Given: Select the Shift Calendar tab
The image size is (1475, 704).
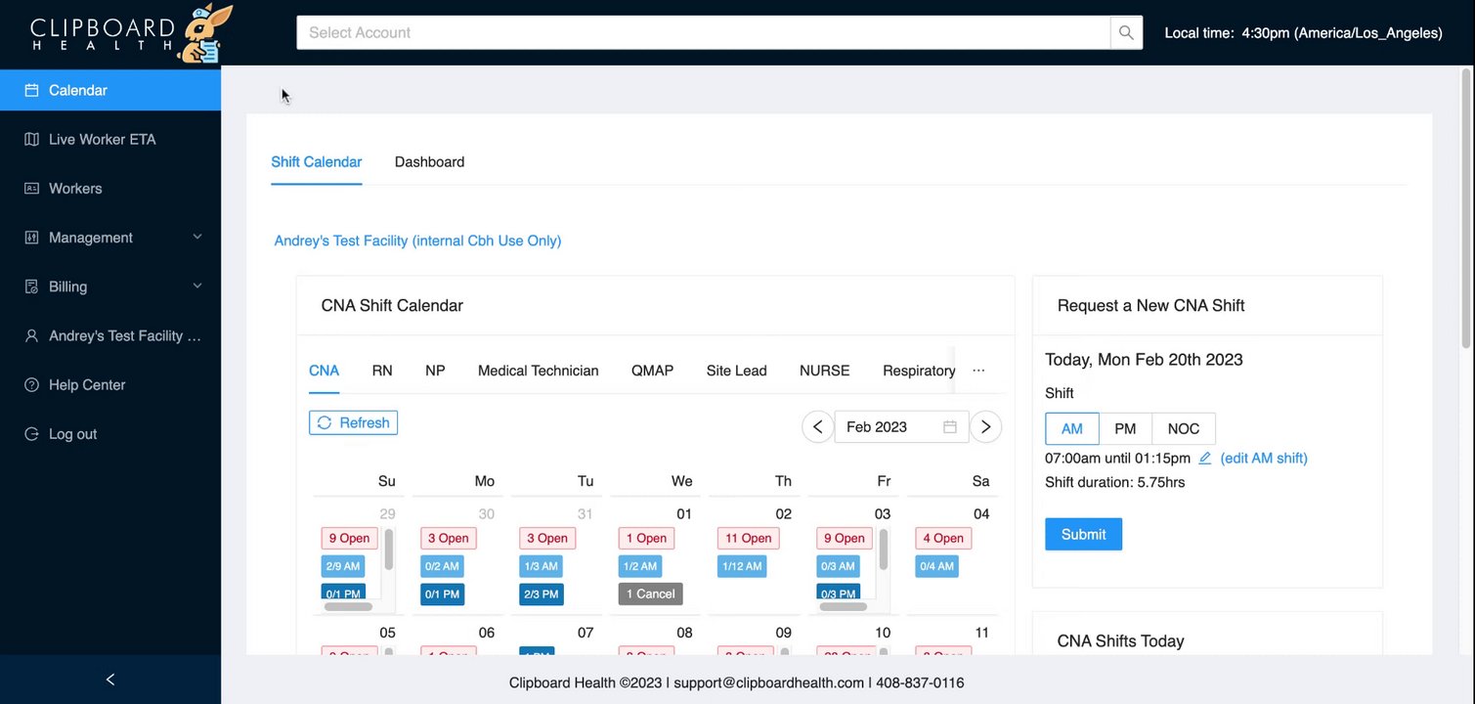Looking at the screenshot, I should point(317,162).
